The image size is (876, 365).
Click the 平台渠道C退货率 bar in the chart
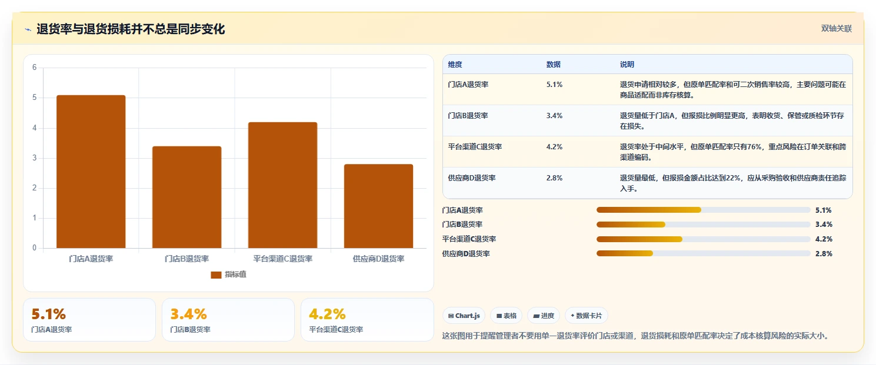(282, 185)
